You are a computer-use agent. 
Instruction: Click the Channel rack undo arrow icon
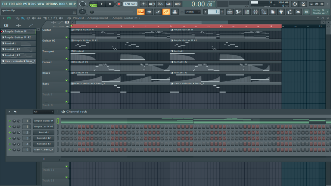click(x=15, y=112)
